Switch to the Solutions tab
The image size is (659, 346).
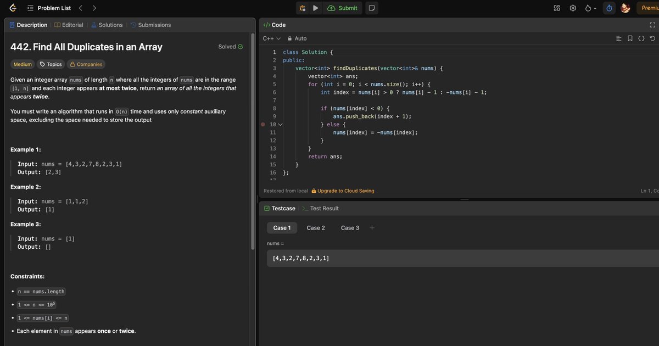coord(107,25)
